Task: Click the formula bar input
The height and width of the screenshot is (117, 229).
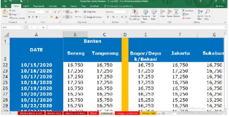Action: point(135,27)
